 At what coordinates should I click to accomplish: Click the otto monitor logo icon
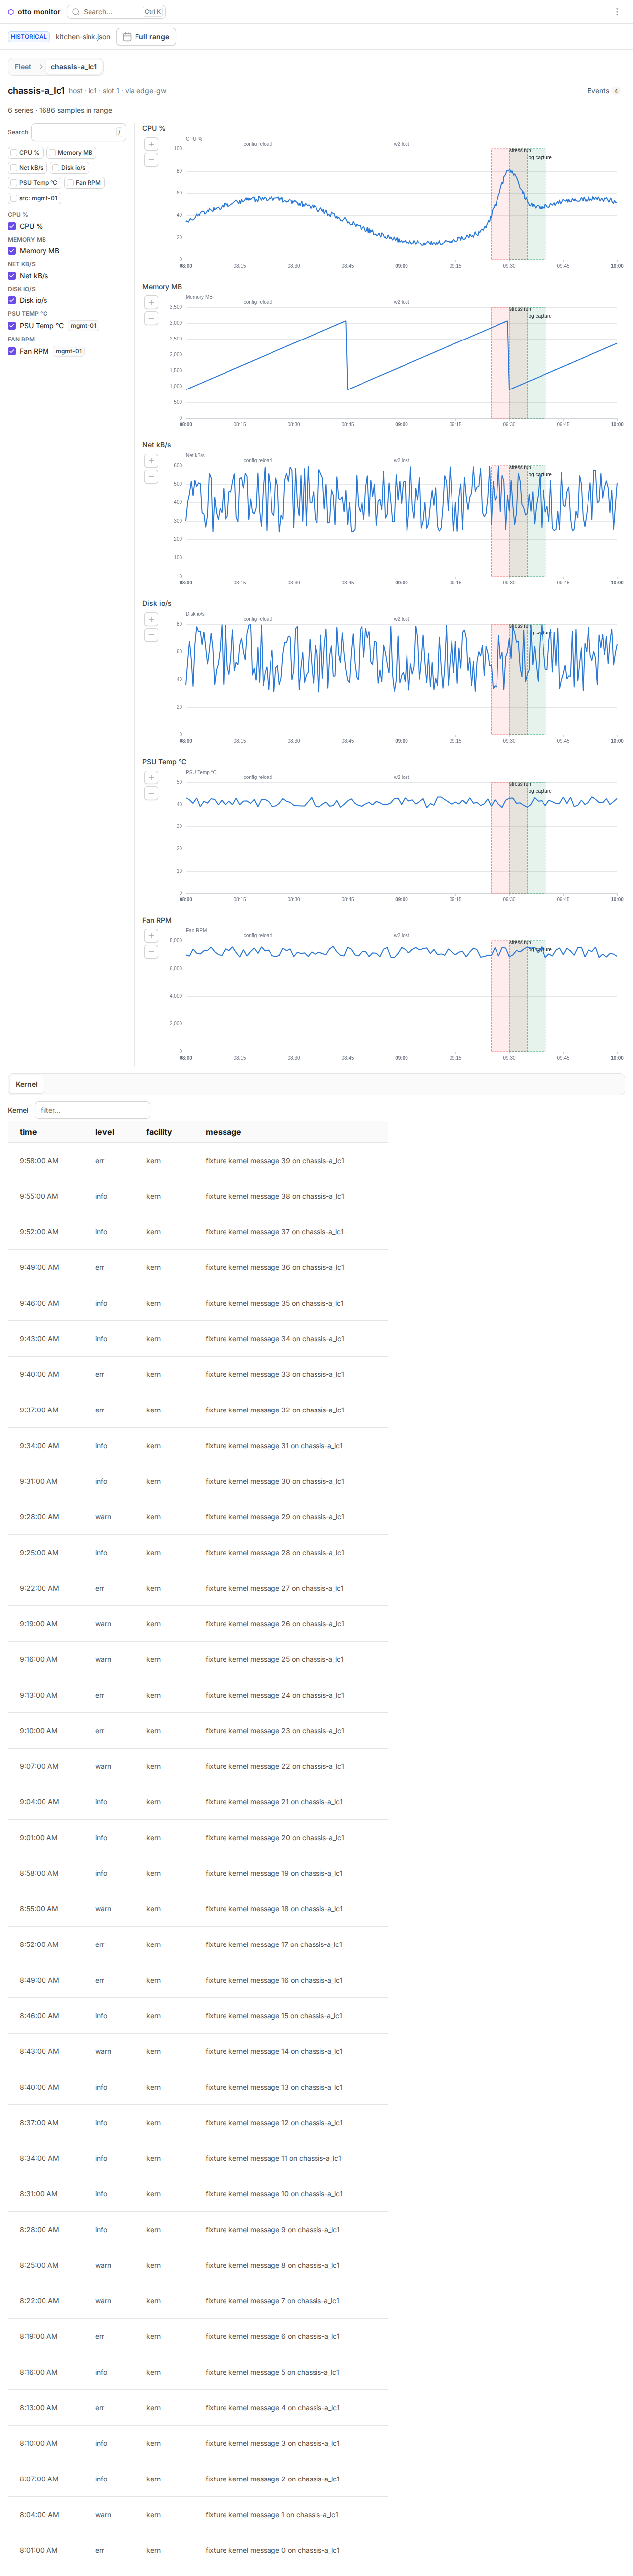tap(11, 12)
